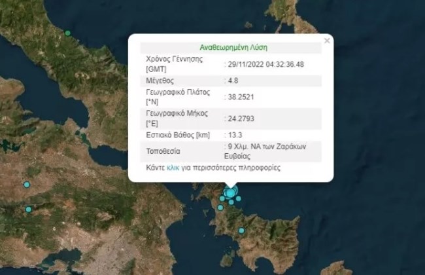Click the small marker directly below the main epicenter
The width and height of the screenshot is (425, 275).
coord(231,202)
